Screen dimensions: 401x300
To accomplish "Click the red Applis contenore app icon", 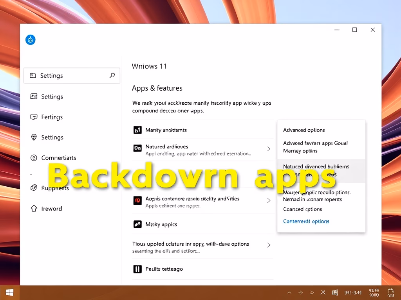I will (x=137, y=200).
